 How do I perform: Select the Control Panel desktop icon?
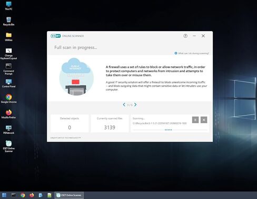(x=8, y=83)
